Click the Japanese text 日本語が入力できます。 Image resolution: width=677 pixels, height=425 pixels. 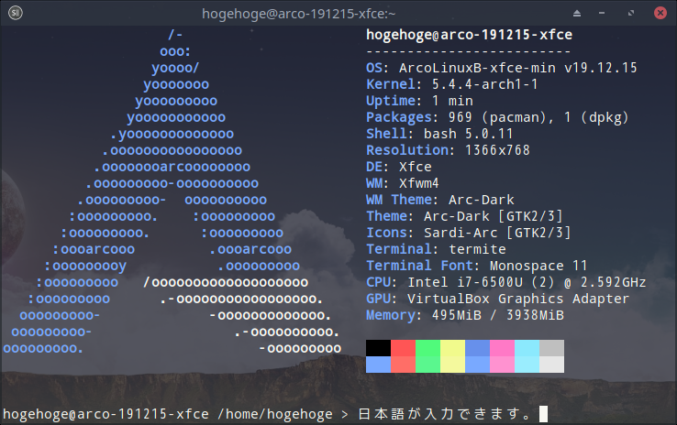point(445,414)
